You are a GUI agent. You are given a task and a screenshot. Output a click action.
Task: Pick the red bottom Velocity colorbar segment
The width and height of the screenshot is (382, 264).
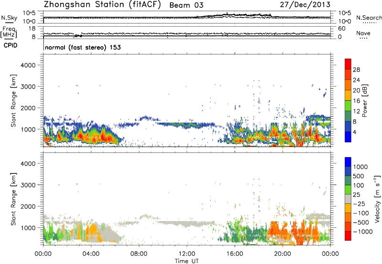tap(348, 236)
